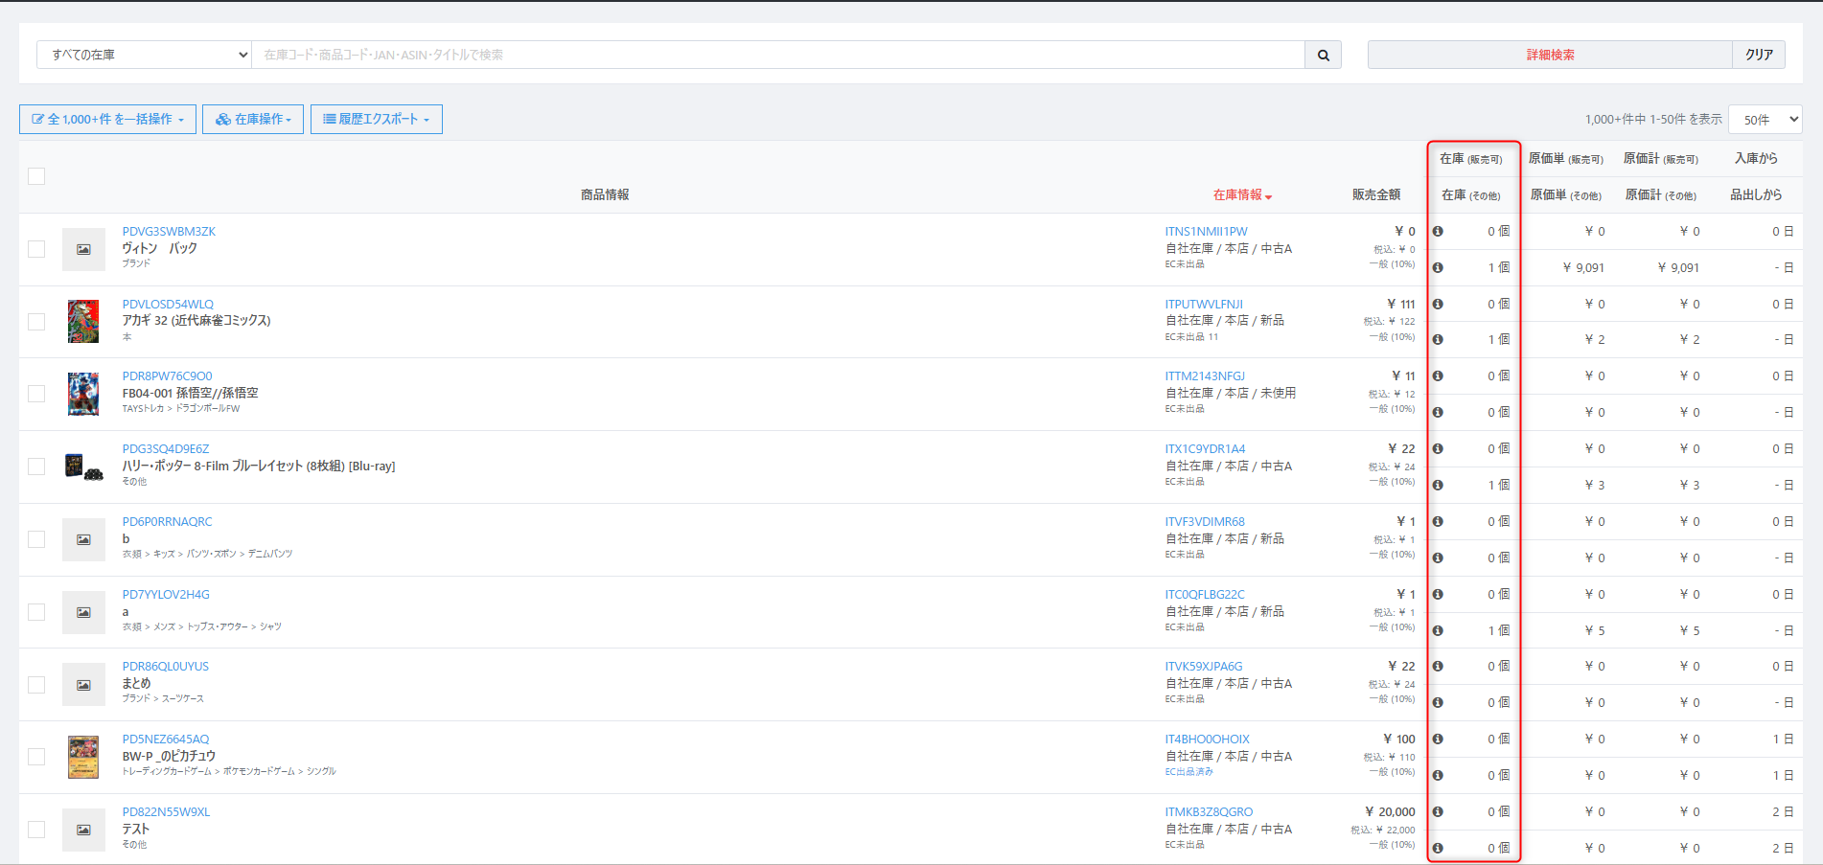1823x865 pixels.
Task: Open the 全1,000+件を一括操作 menu
Action: point(107,120)
